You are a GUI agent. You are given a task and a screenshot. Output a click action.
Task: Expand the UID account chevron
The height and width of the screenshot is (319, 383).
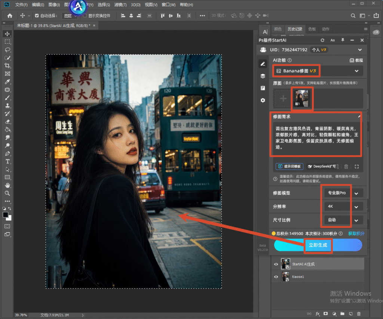[x=360, y=50]
